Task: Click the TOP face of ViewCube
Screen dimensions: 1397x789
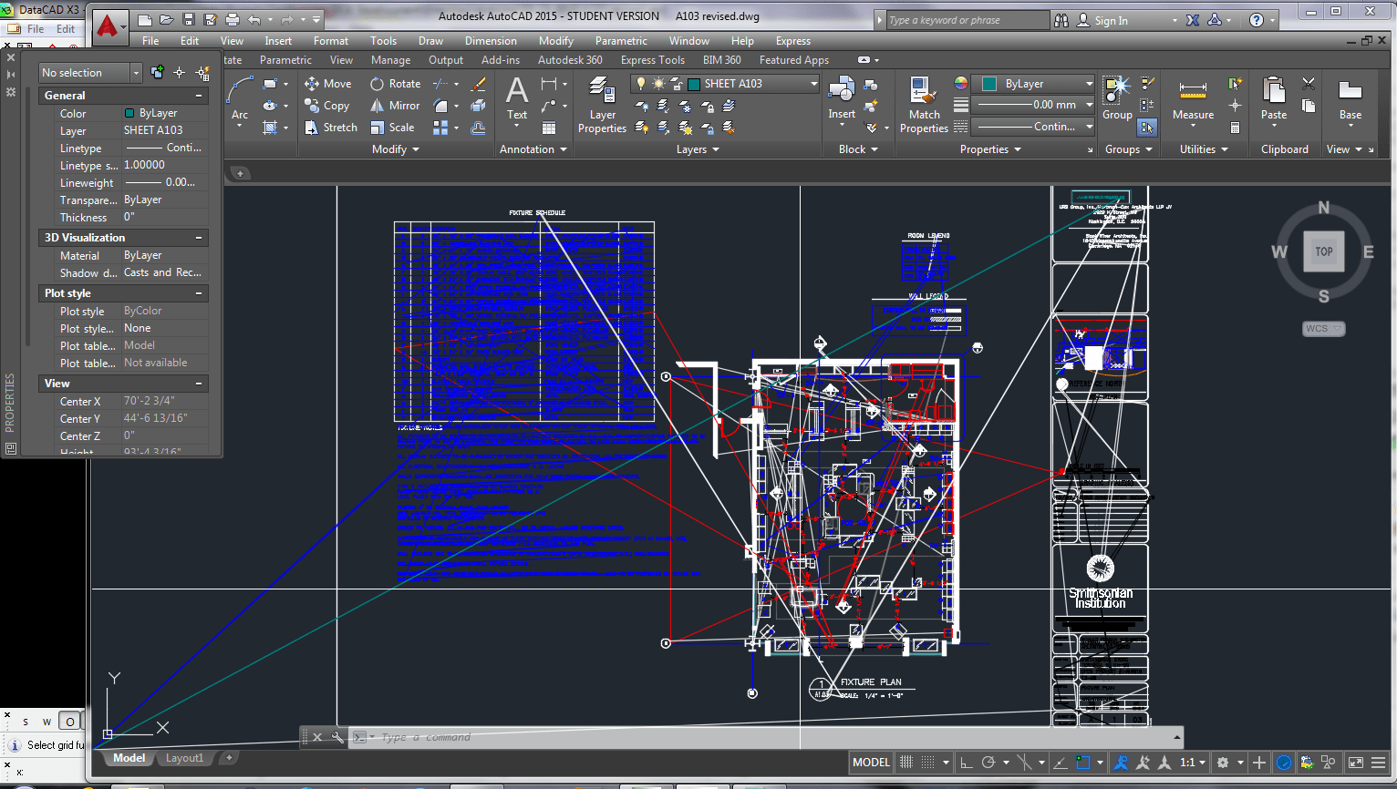Action: [1324, 252]
